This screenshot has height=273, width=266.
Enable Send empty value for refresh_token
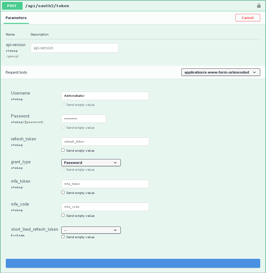click(x=63, y=150)
